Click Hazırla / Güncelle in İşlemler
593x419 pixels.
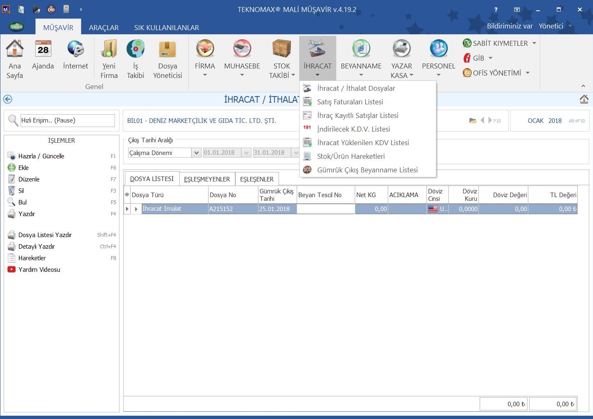[41, 156]
